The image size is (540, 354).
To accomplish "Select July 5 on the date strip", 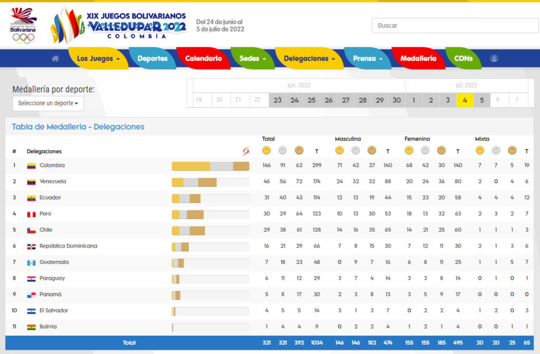I will 482,100.
